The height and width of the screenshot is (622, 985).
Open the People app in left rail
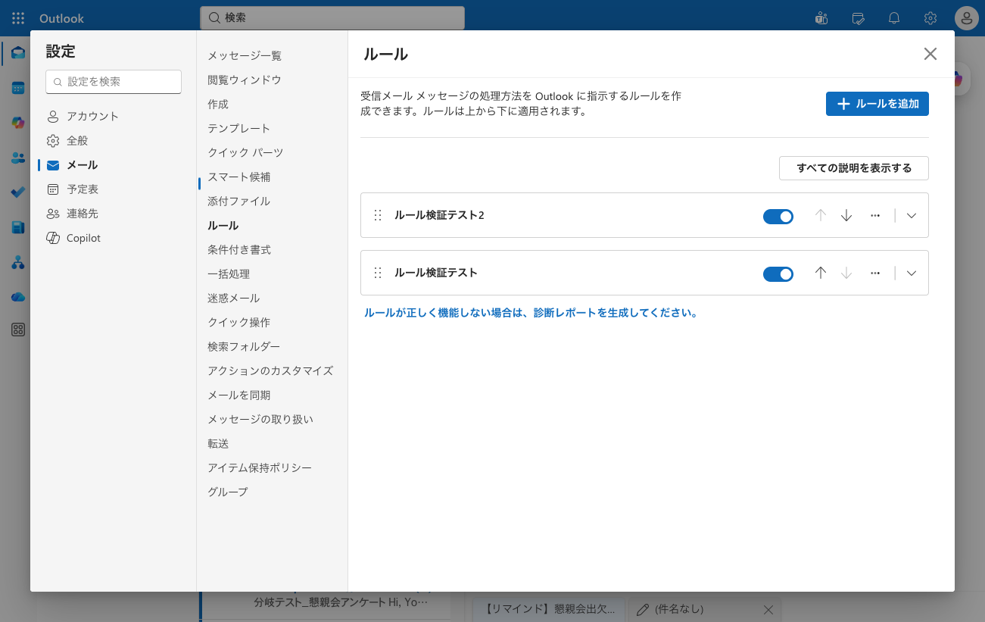[x=18, y=158]
